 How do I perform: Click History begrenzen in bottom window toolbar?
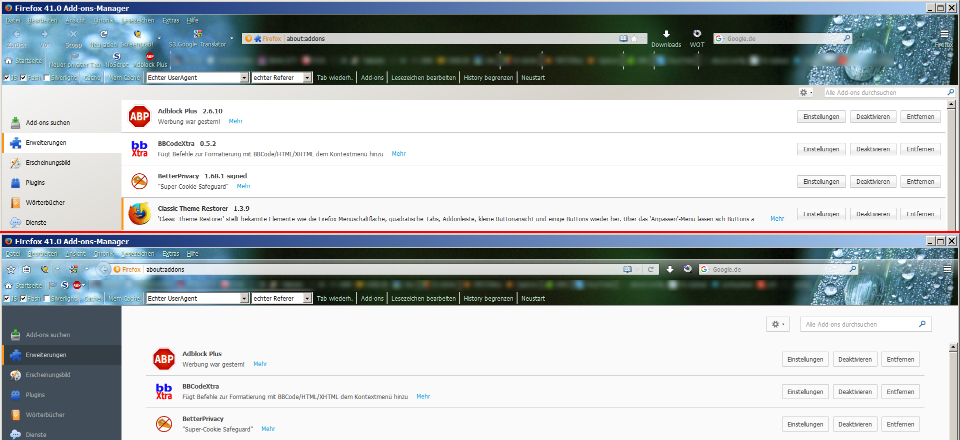[488, 298]
